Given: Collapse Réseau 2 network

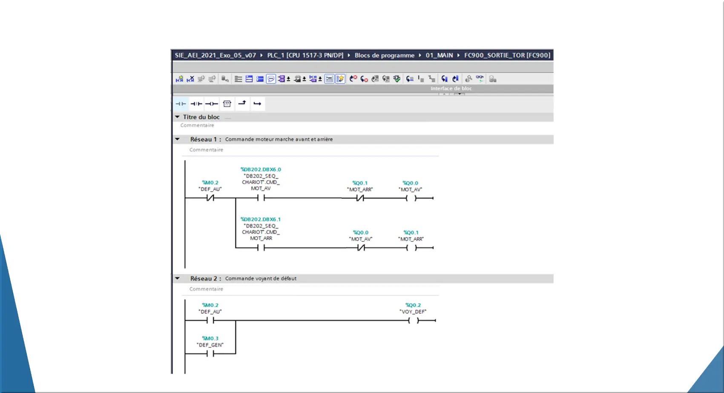Looking at the screenshot, I should pos(177,278).
